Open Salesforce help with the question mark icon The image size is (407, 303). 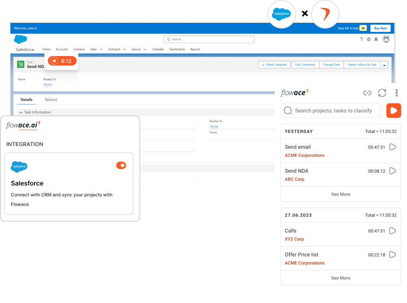[361, 39]
